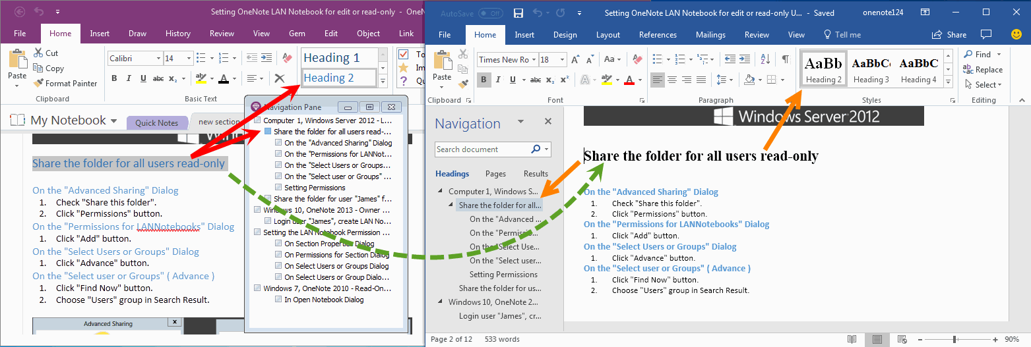1031x347 pixels.
Task: Click highlight color button in OneNote
Action: pos(202,78)
